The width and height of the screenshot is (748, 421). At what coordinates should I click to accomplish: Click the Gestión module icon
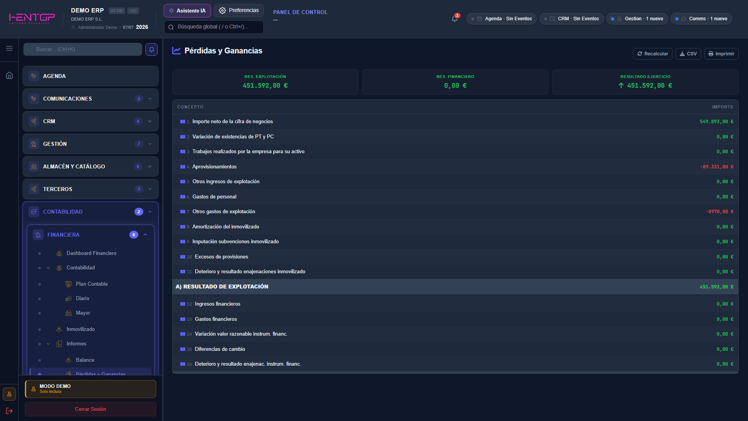34,144
